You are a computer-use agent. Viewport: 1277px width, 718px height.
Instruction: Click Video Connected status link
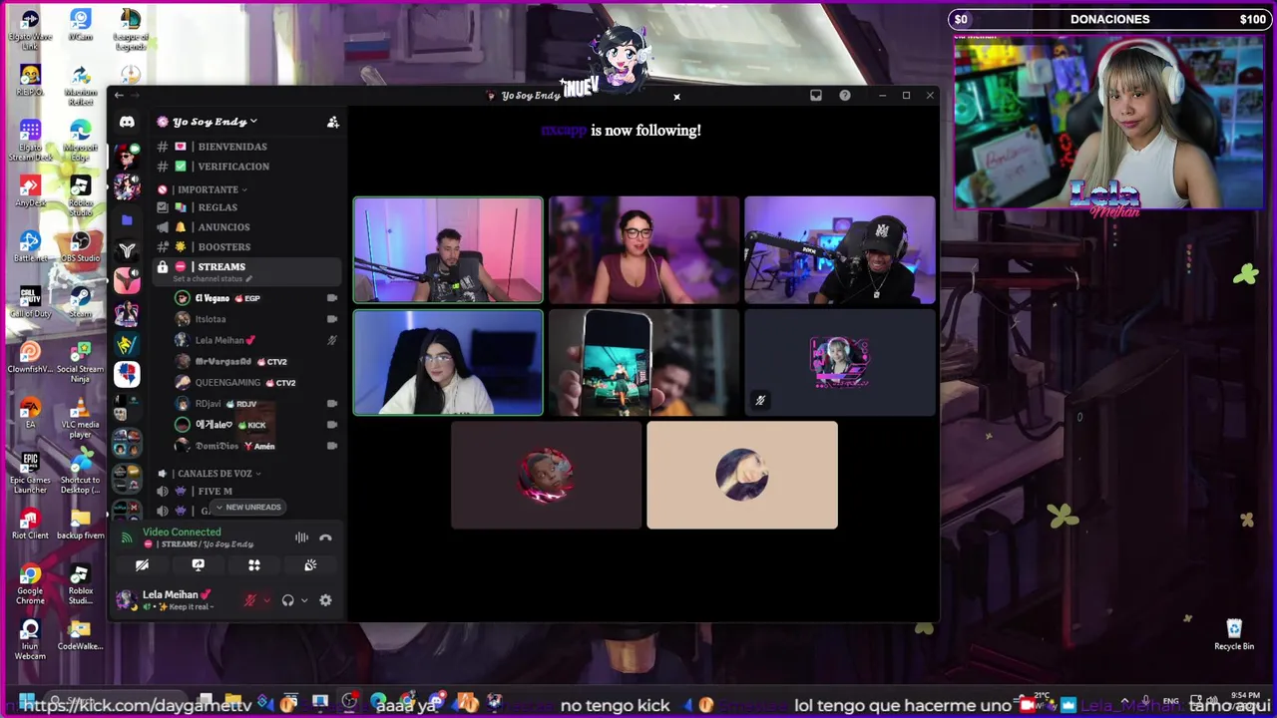pyautogui.click(x=182, y=533)
